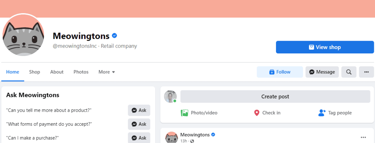Viewport: 375px width, 143px height.
Task: Switch to the Shop tab
Action: pos(35,72)
